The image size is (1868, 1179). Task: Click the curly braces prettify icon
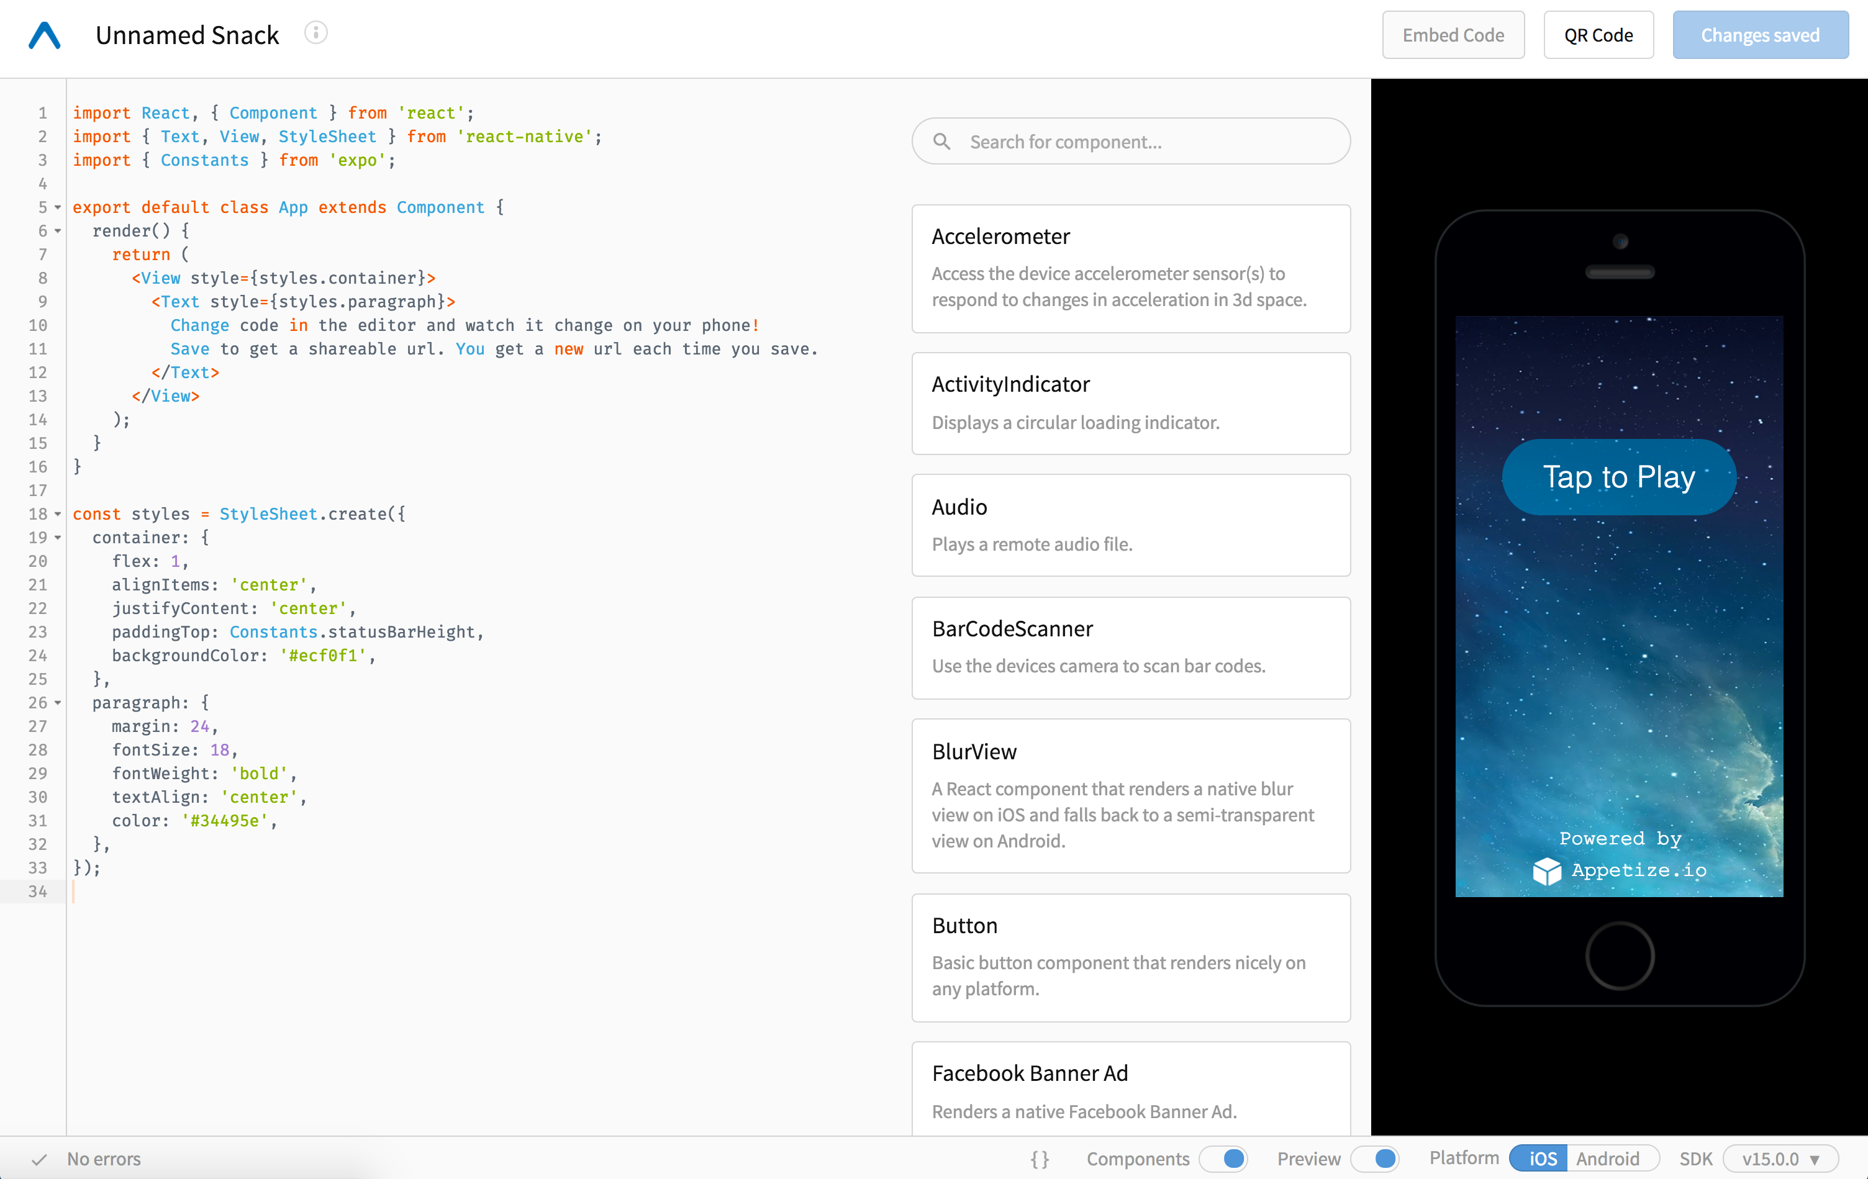pyautogui.click(x=1040, y=1158)
